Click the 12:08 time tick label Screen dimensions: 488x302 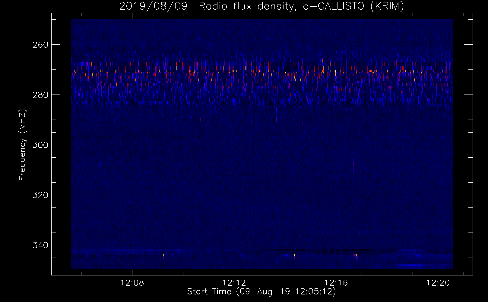[x=132, y=283]
